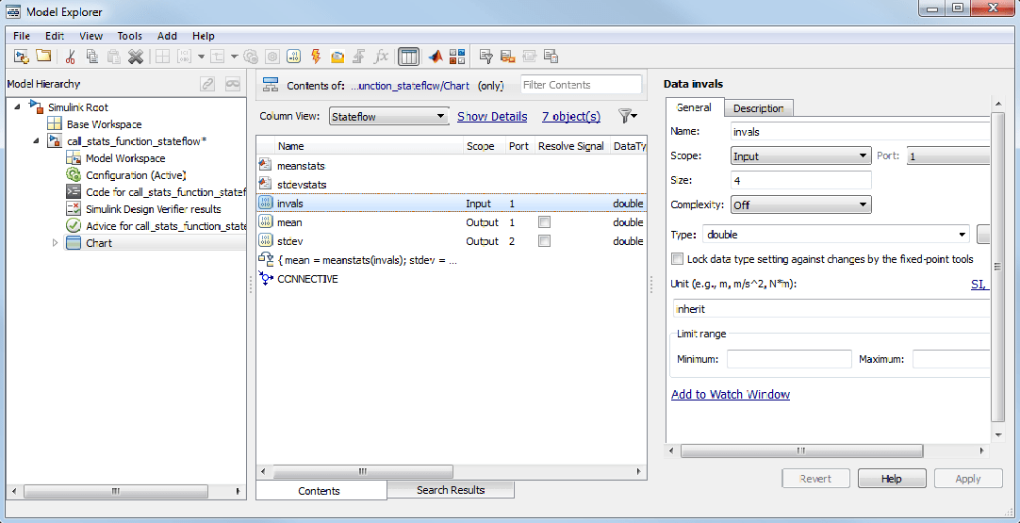Image resolution: width=1020 pixels, height=523 pixels.
Task: Switch to the Search Results tab
Action: click(x=451, y=490)
